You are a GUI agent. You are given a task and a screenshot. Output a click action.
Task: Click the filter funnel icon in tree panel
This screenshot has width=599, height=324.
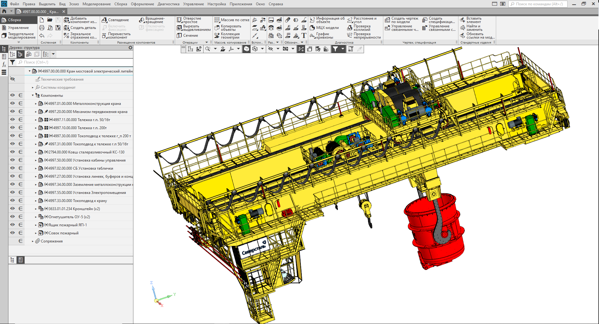click(x=12, y=62)
